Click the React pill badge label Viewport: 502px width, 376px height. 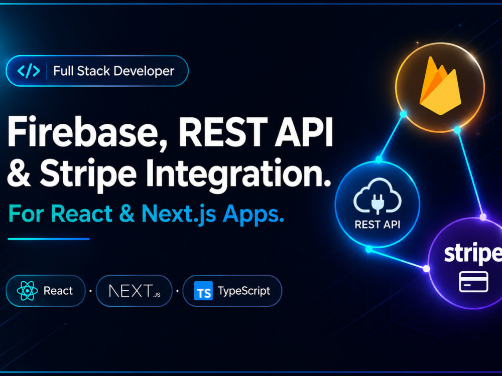58,291
